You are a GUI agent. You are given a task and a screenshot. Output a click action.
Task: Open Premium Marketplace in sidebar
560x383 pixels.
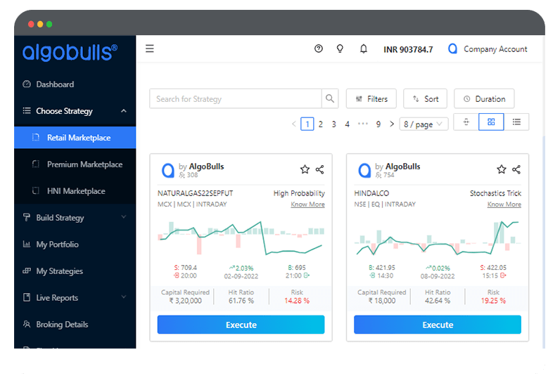84,164
